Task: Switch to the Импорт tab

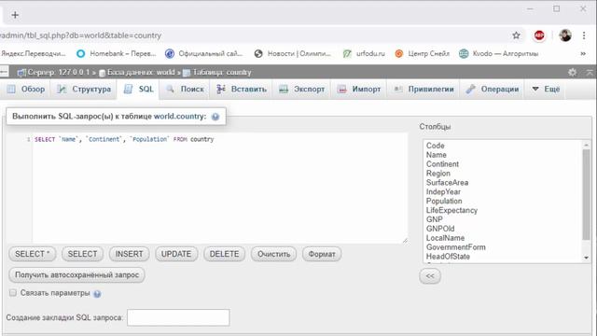Action: coord(359,90)
